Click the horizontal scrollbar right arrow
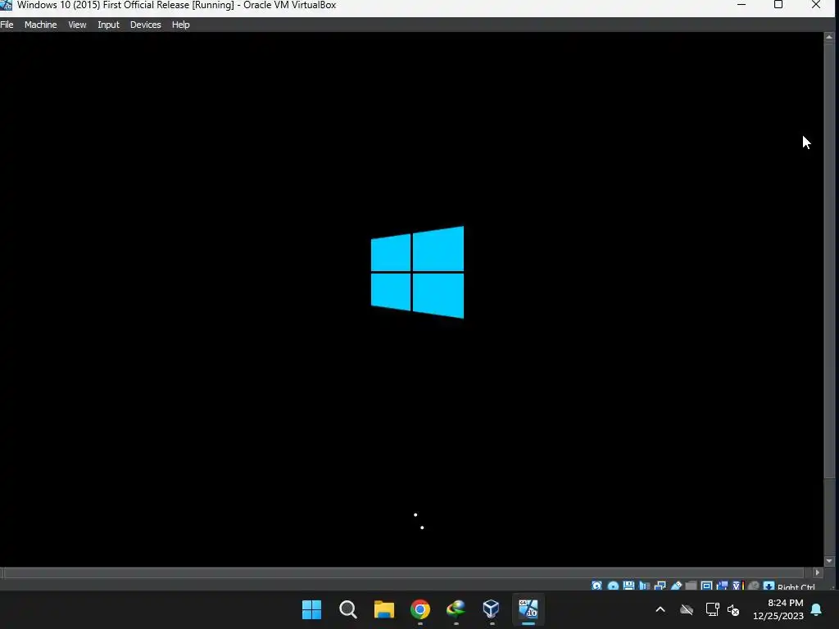Screen dimensions: 839x629 click(x=817, y=572)
